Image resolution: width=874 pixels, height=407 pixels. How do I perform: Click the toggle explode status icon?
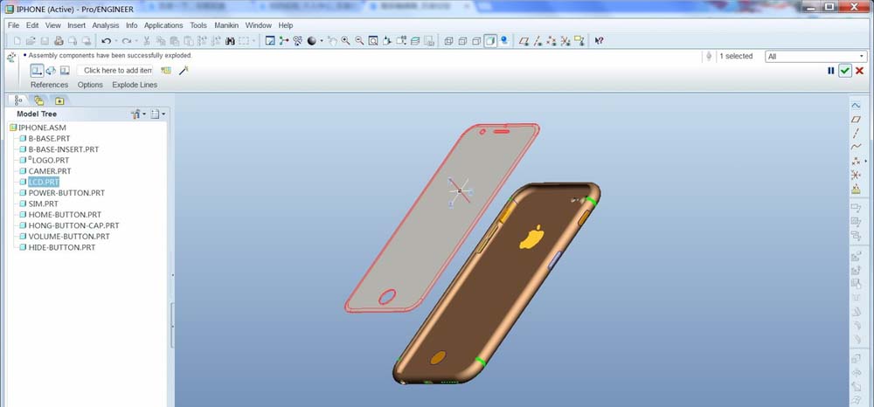[x=165, y=70]
